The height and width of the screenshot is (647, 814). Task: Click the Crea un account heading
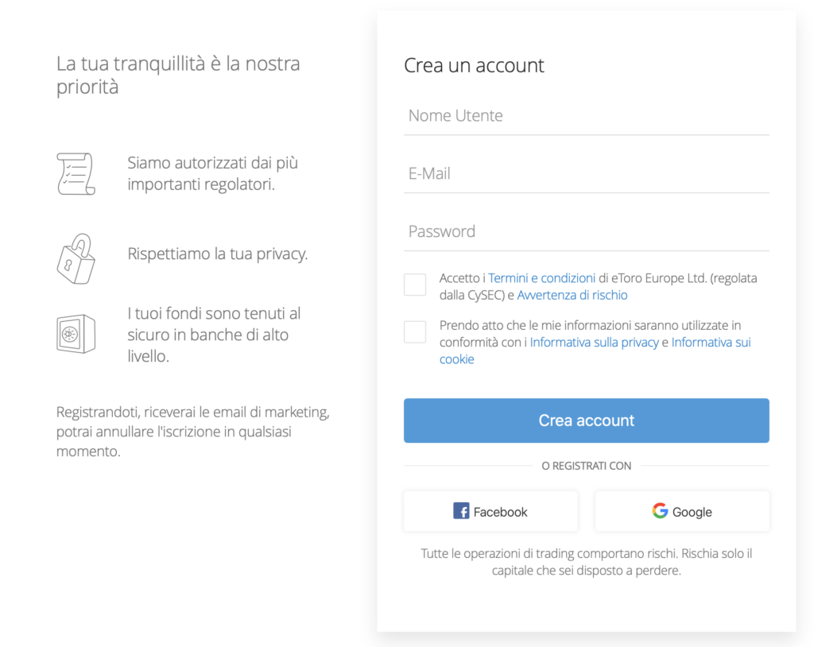(x=474, y=65)
